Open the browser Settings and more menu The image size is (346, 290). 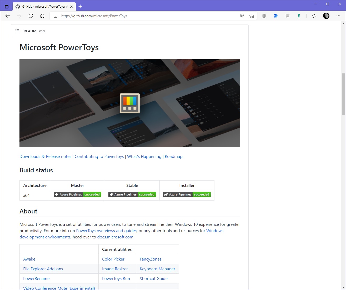coord(338,16)
